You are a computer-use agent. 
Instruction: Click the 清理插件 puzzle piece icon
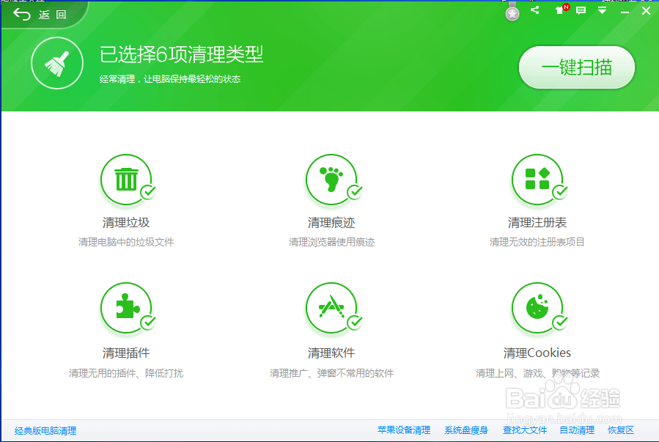tap(127, 308)
